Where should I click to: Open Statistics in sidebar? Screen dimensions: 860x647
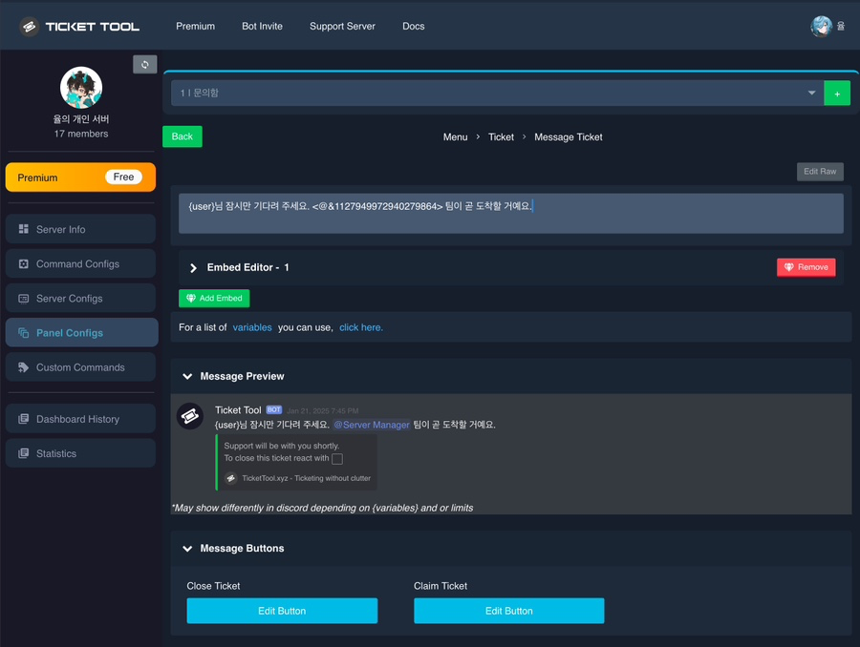[80, 453]
